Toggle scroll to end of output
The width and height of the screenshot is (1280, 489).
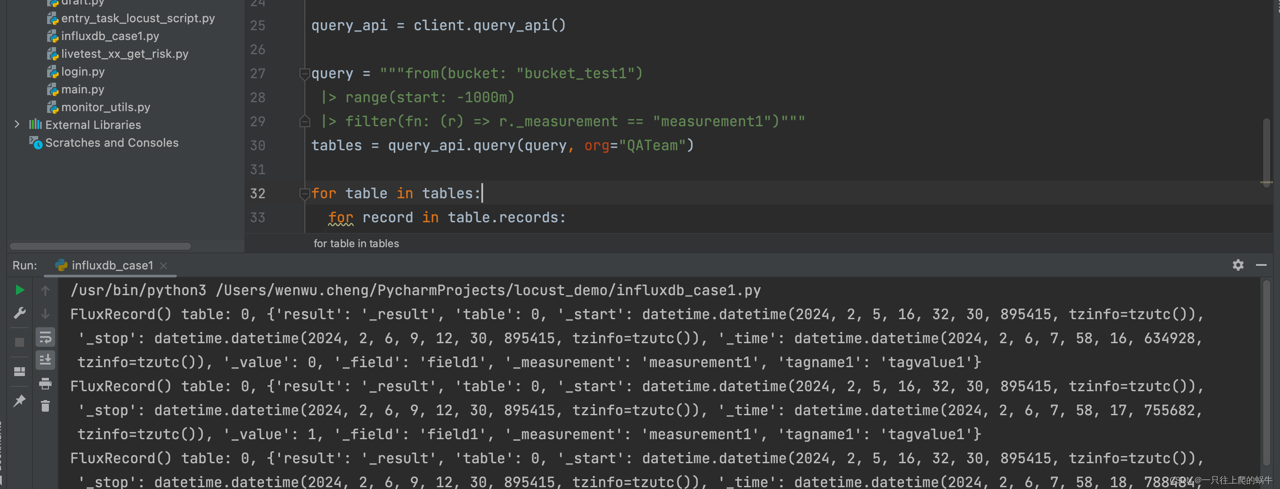coord(45,360)
